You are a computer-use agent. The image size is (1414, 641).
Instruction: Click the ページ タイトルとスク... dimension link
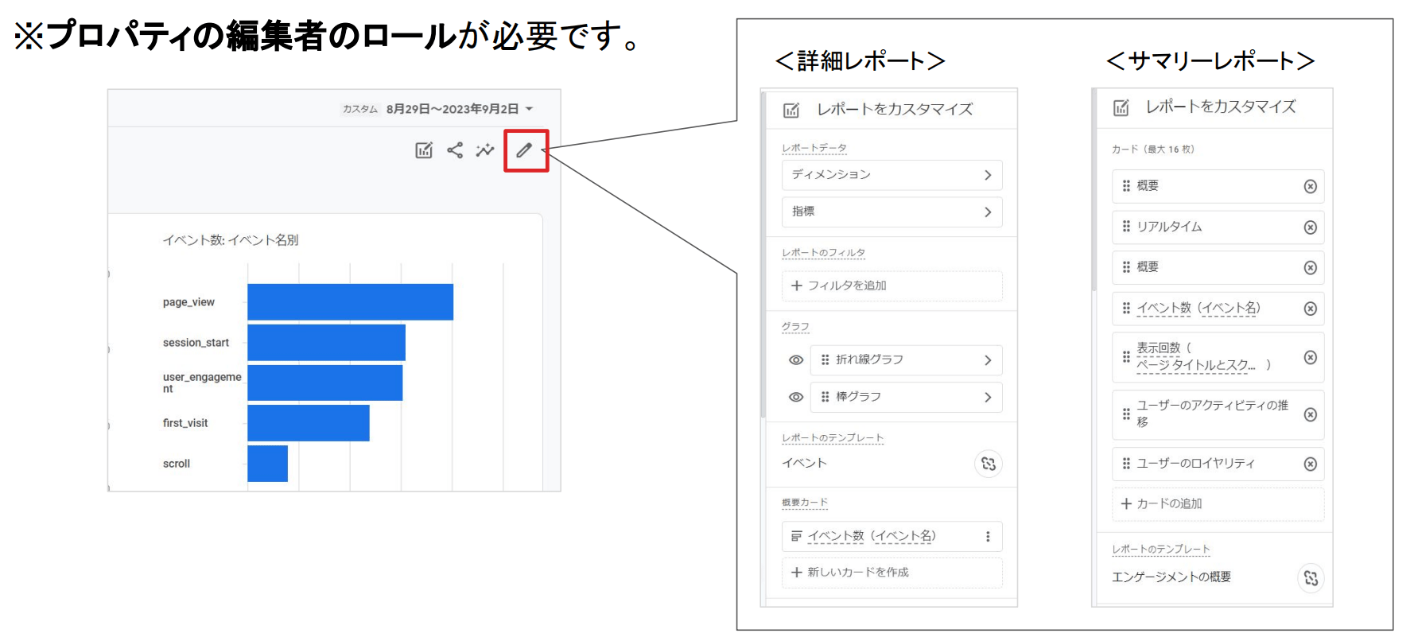click(1196, 365)
